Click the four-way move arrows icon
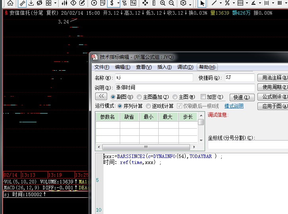The image size is (288, 214). pyautogui.click(x=145, y=3)
